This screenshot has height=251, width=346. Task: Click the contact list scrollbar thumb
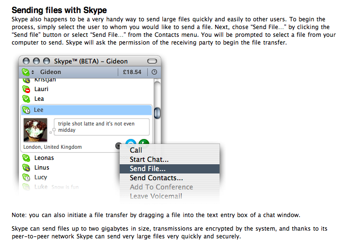[157, 113]
